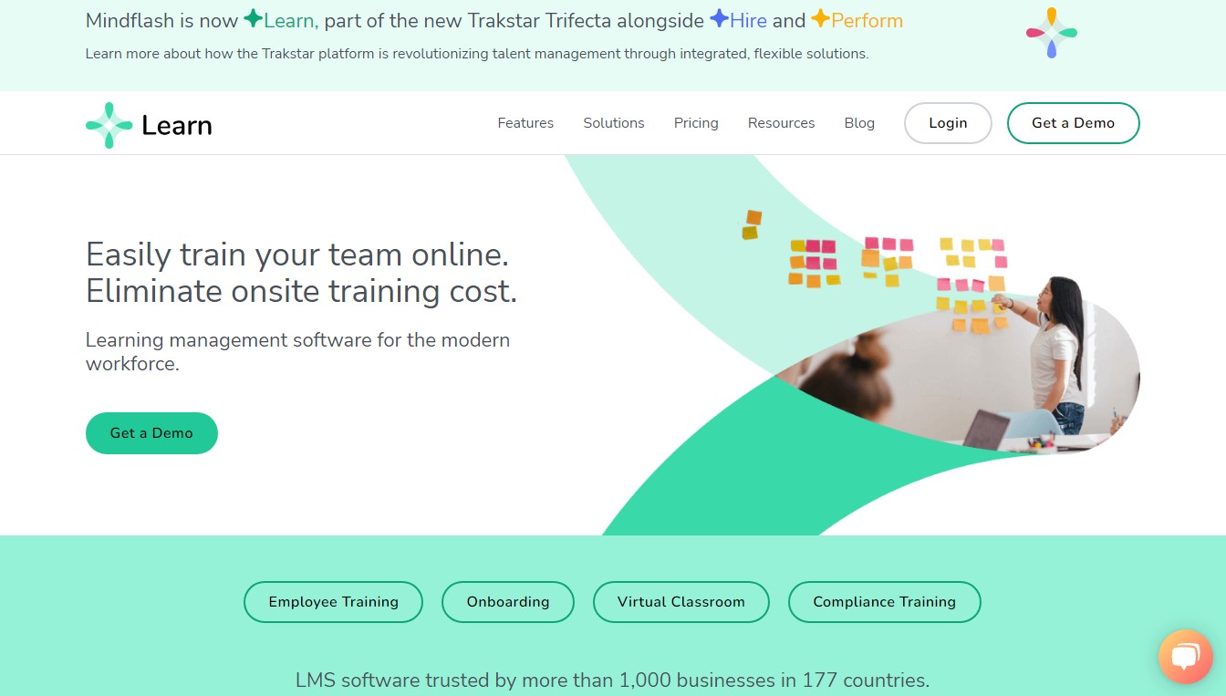Viewport: 1226px width, 696px height.
Task: Expand the Resources navigation item
Action: [781, 123]
